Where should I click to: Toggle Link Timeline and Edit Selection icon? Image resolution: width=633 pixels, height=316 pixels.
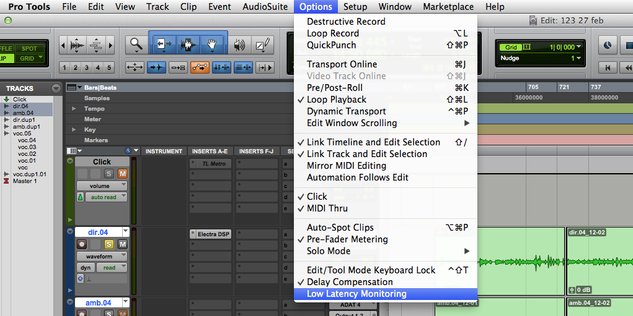(221, 67)
